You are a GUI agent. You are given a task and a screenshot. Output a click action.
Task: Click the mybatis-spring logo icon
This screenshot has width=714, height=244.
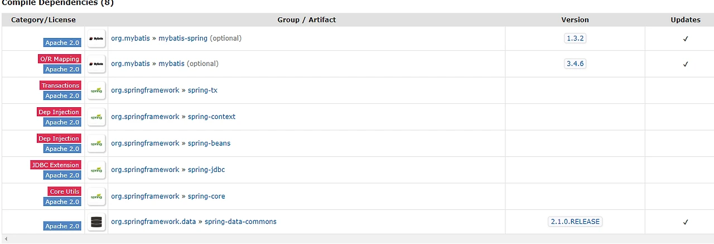click(97, 38)
